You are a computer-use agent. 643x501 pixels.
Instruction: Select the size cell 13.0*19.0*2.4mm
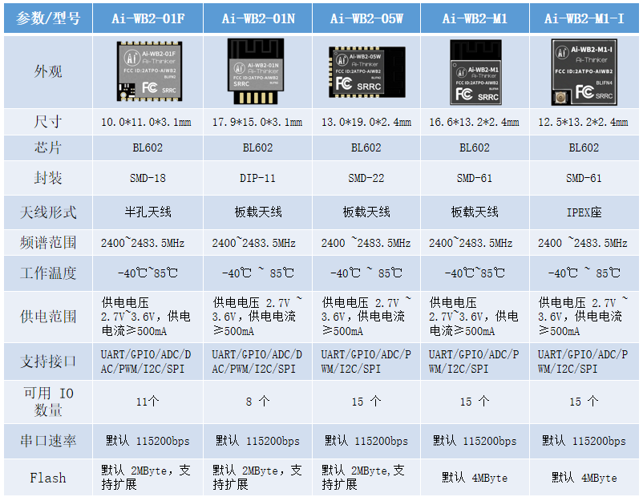(x=366, y=122)
